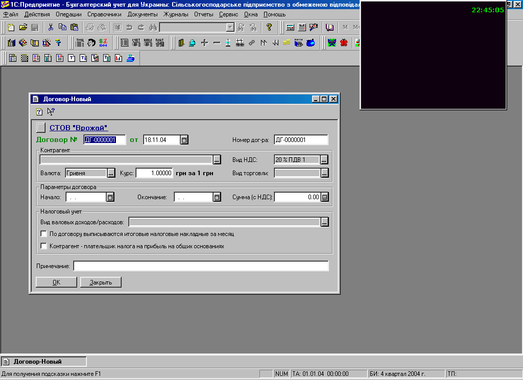
Task: Click the plus sign toolbar icon
Action: click(x=204, y=43)
